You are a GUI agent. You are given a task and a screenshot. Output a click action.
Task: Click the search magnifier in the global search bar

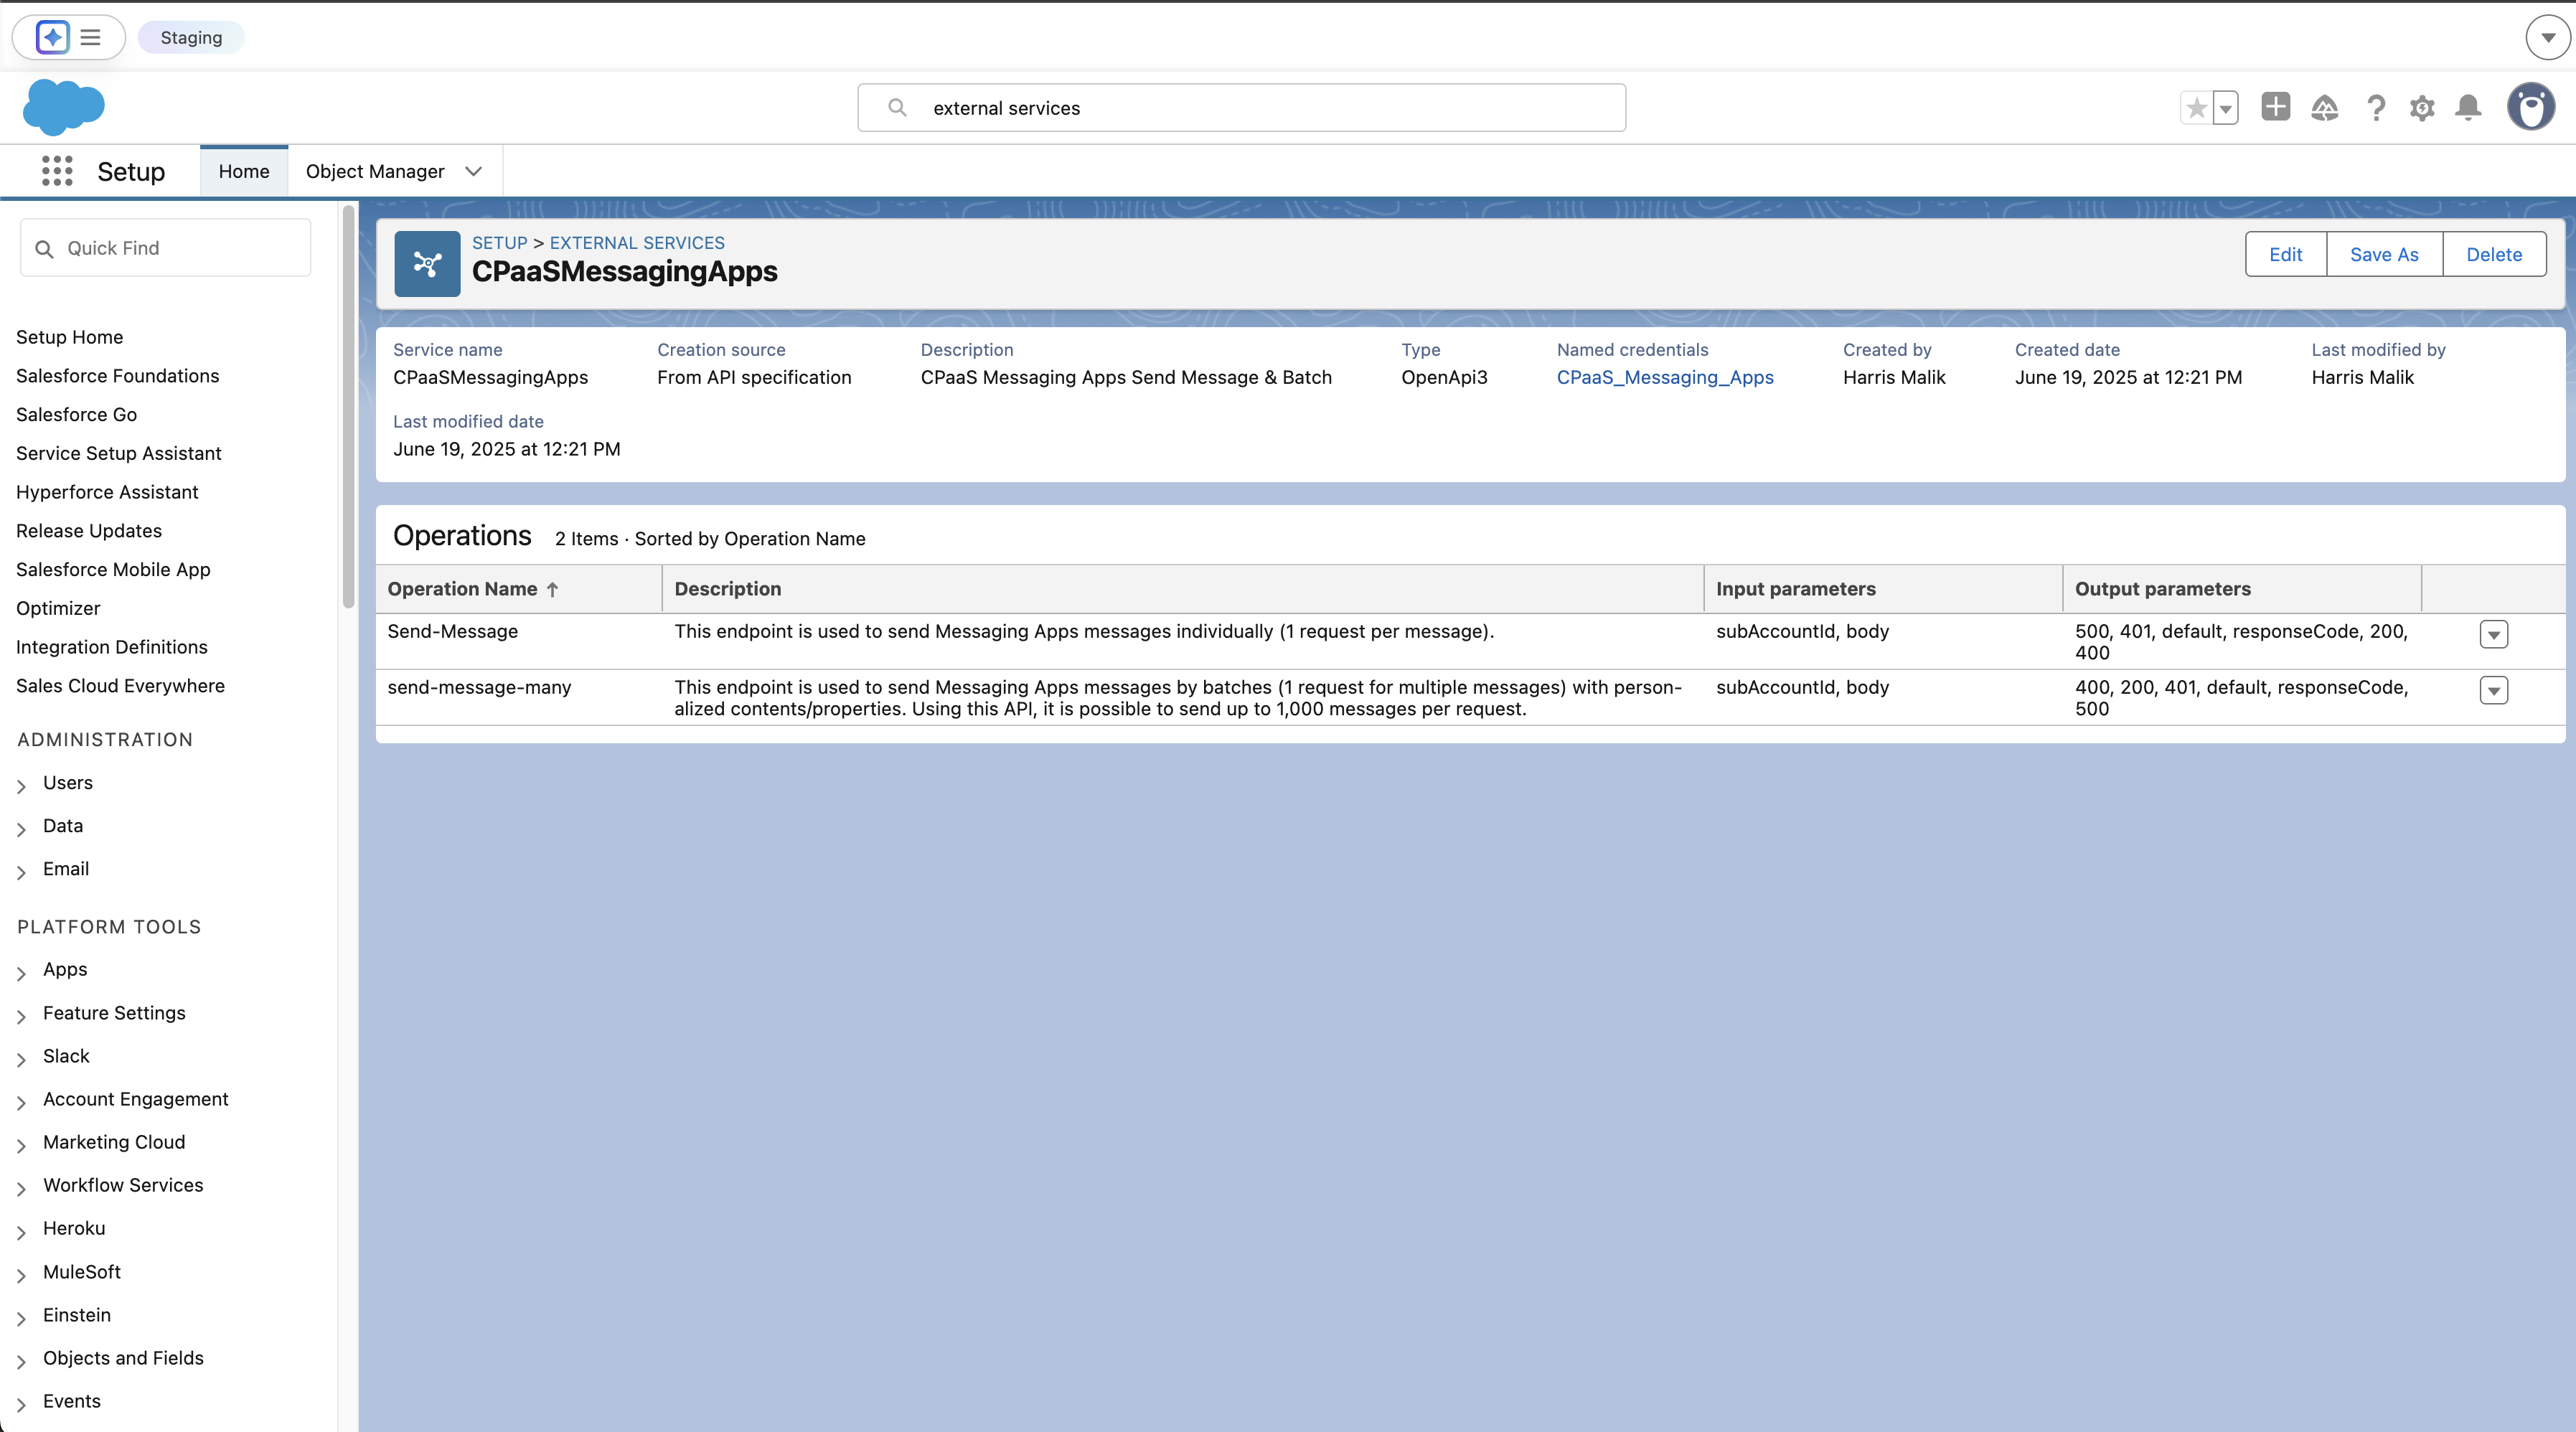pyautogui.click(x=898, y=107)
